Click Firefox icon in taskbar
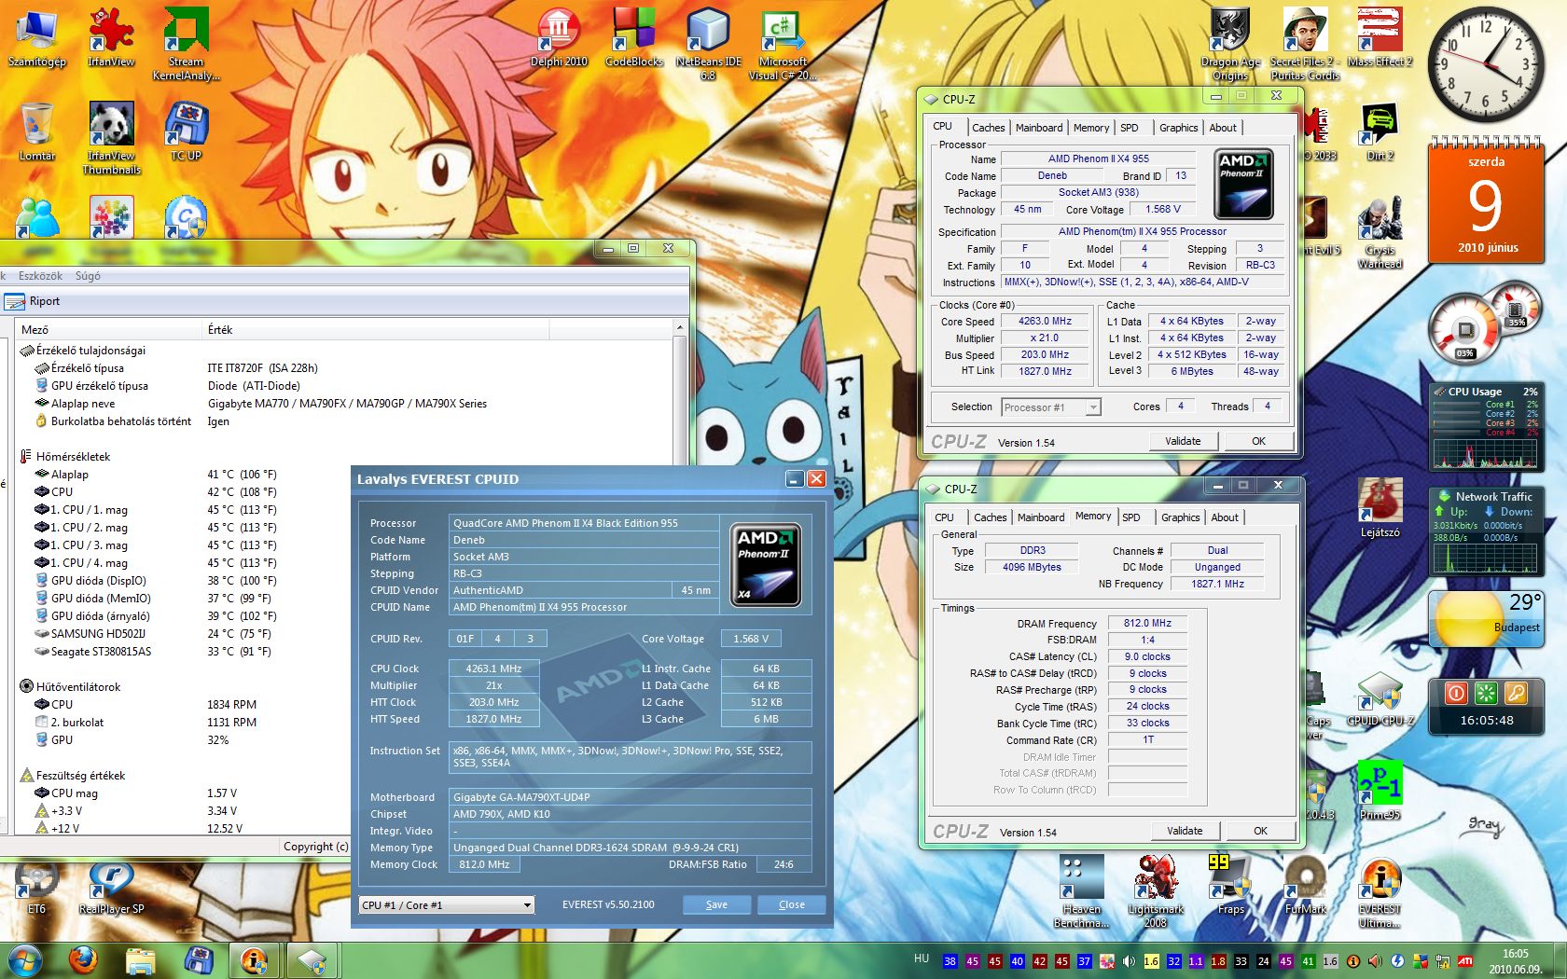The width and height of the screenshot is (1567, 979). click(x=83, y=959)
